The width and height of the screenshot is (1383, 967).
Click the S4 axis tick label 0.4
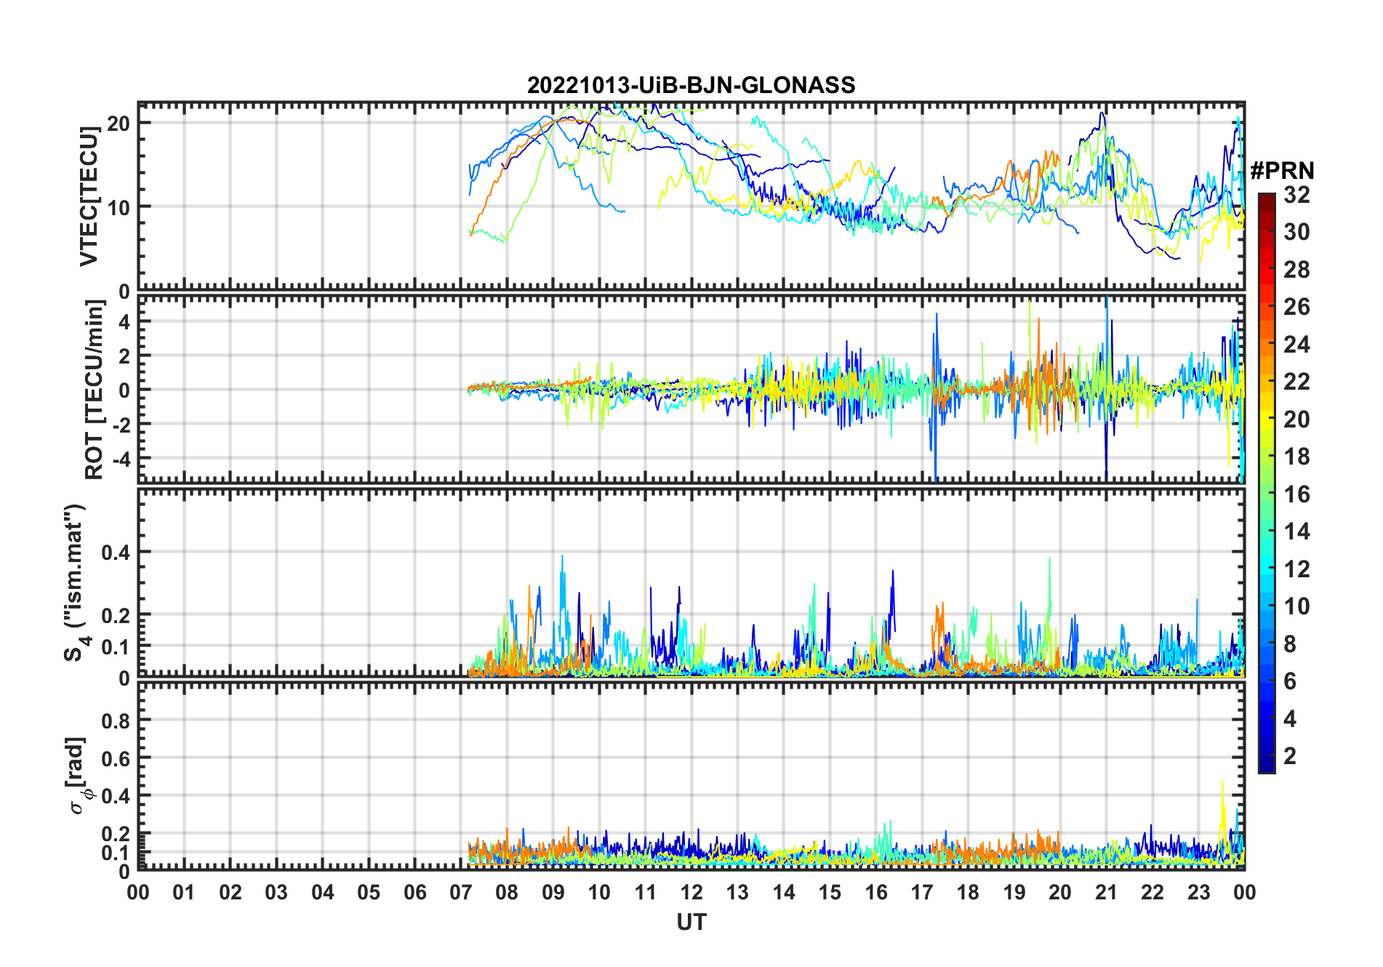pos(116,552)
